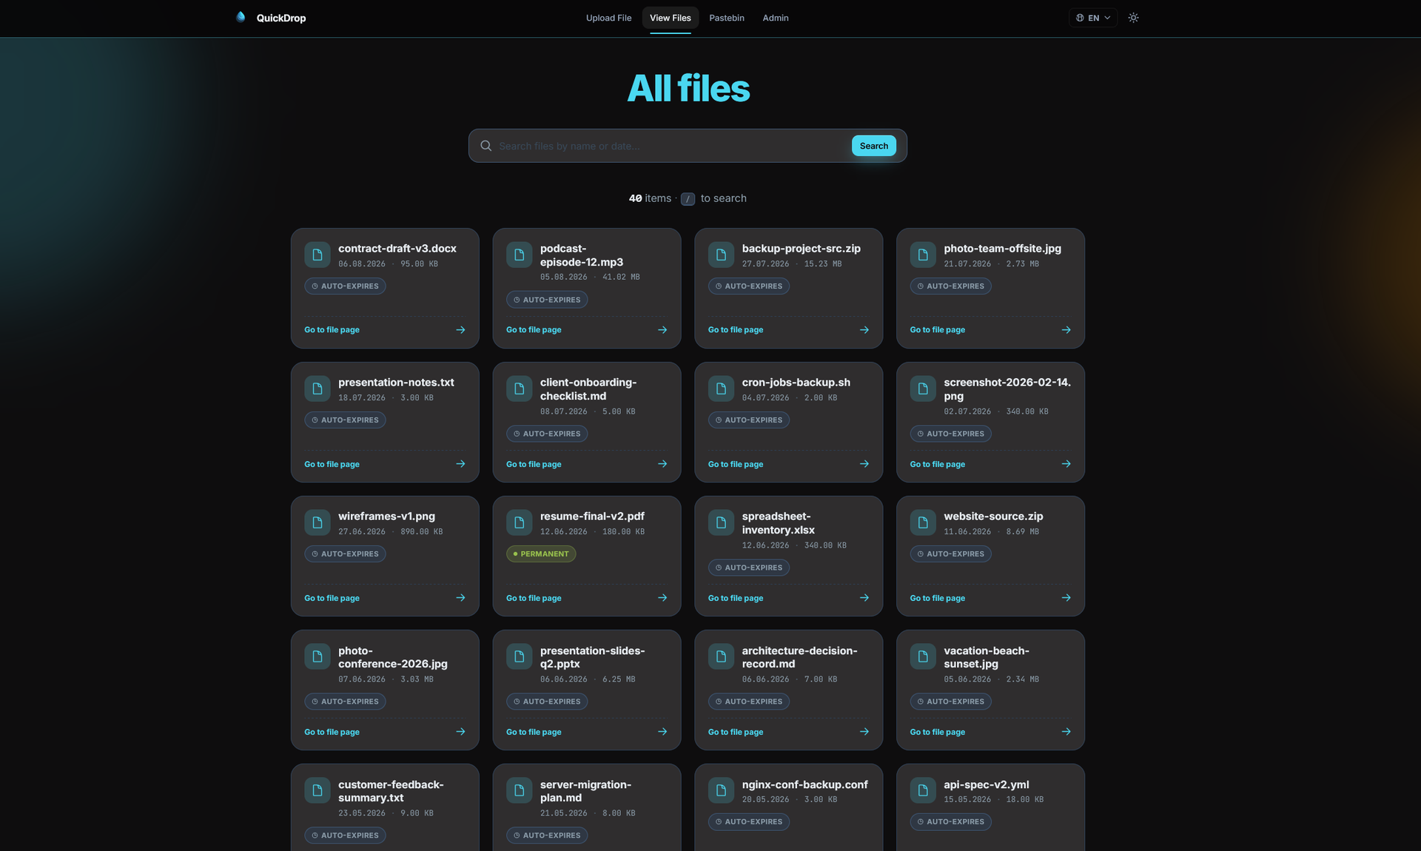The image size is (1421, 851).
Task: Click the file name 'wireframes-v1.png'
Action: (386, 517)
